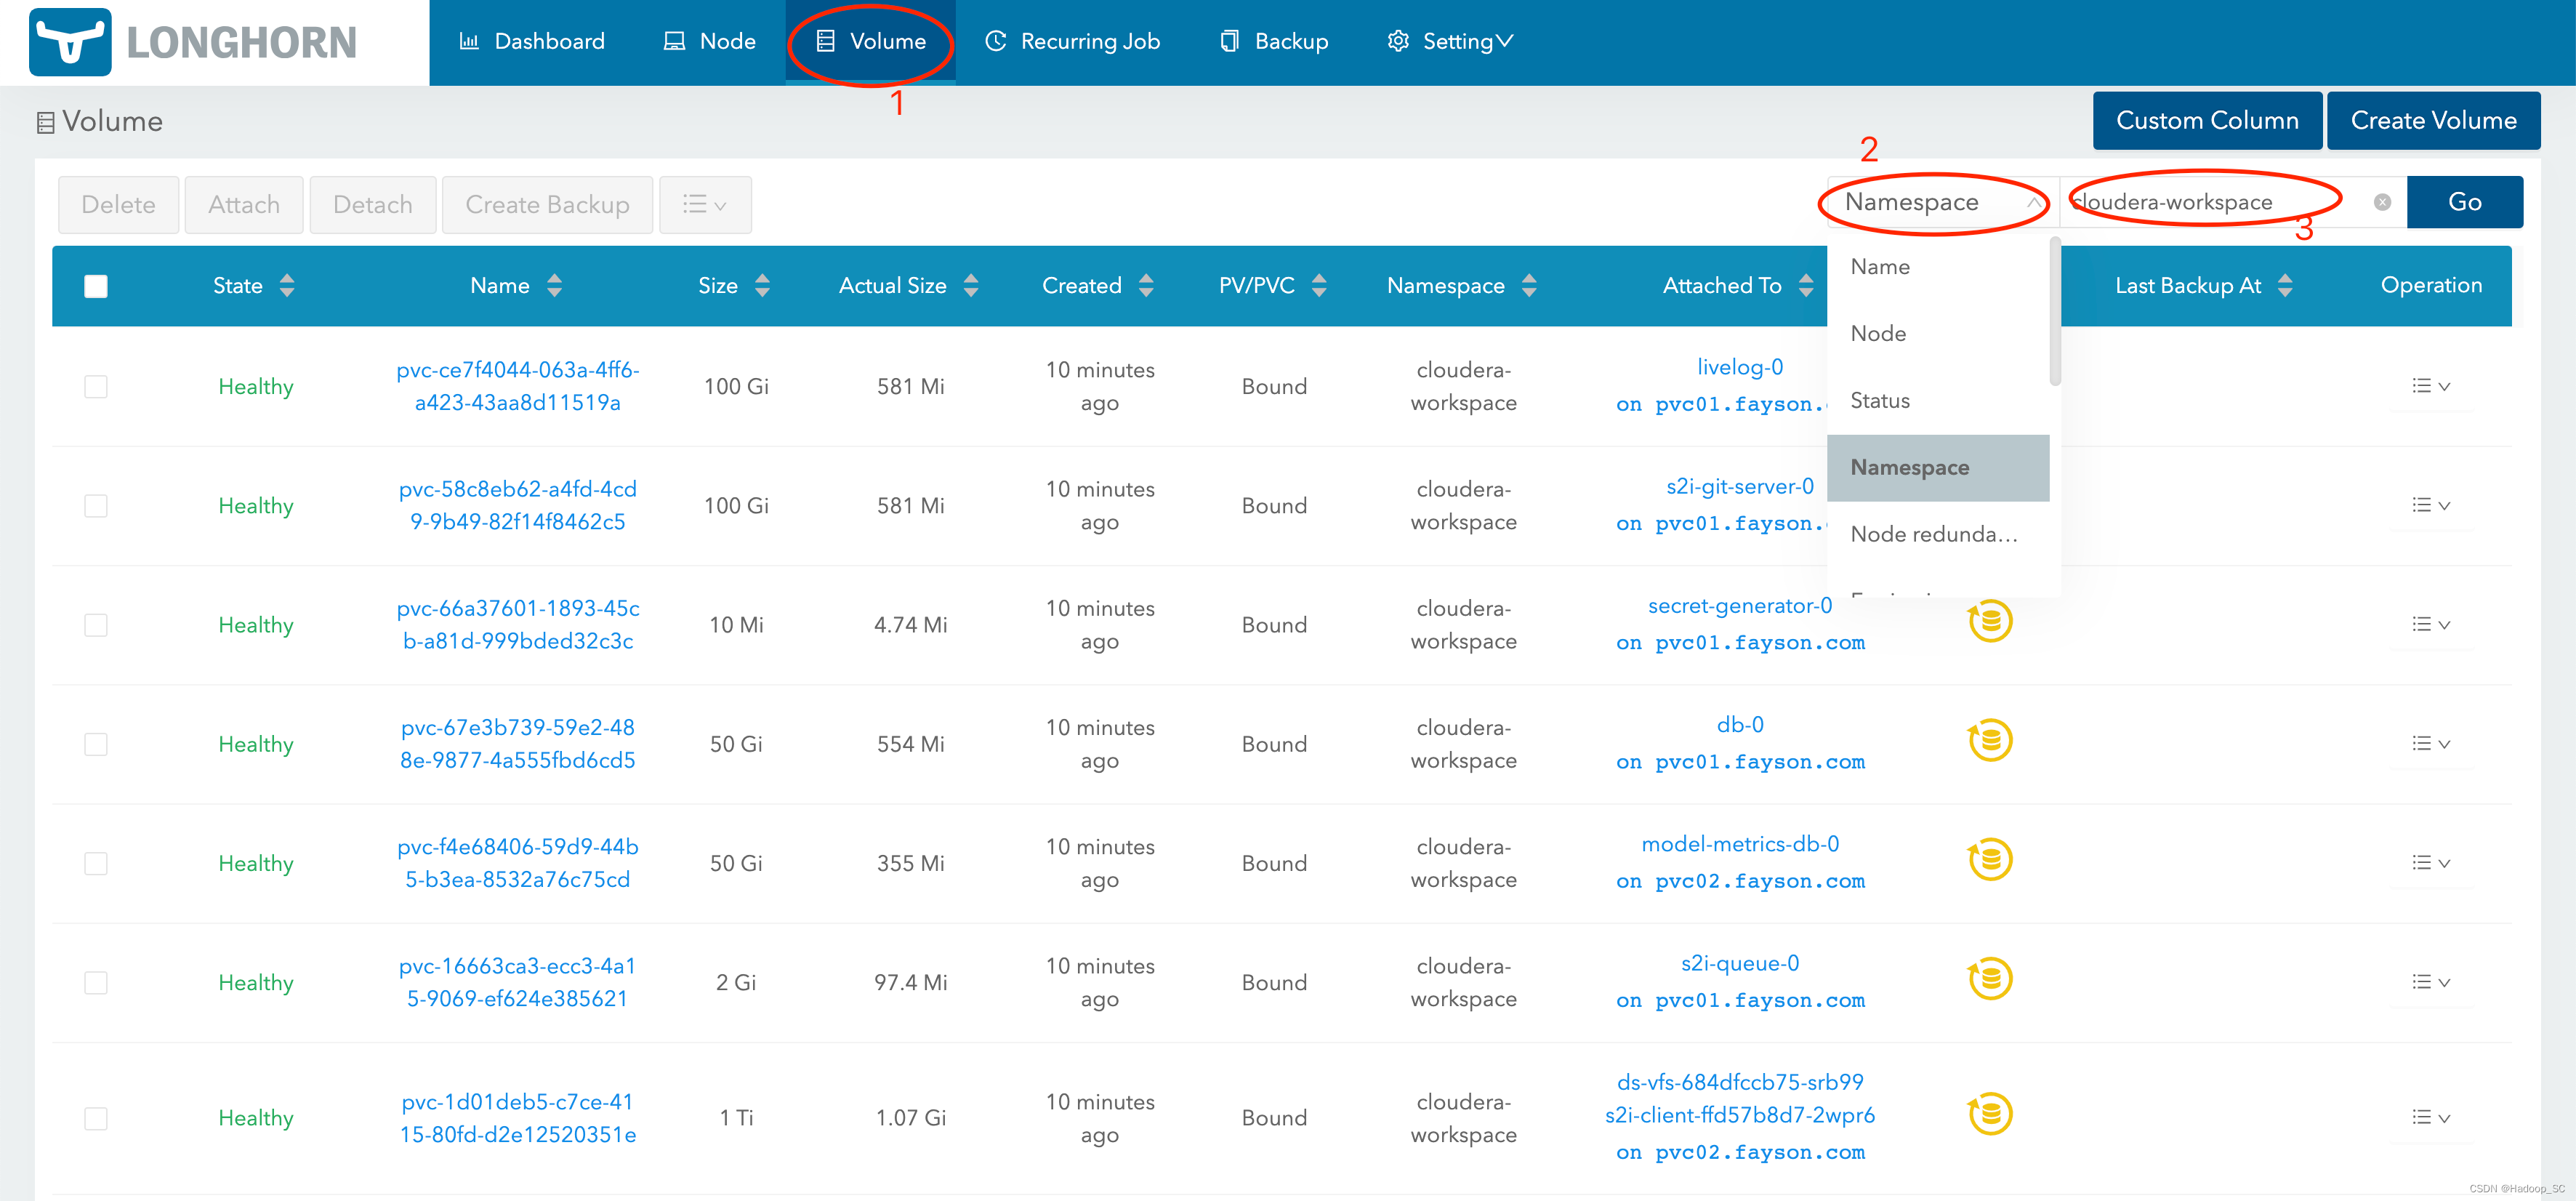2576x1201 pixels.
Task: Click the Create Volume button
Action: click(2432, 121)
